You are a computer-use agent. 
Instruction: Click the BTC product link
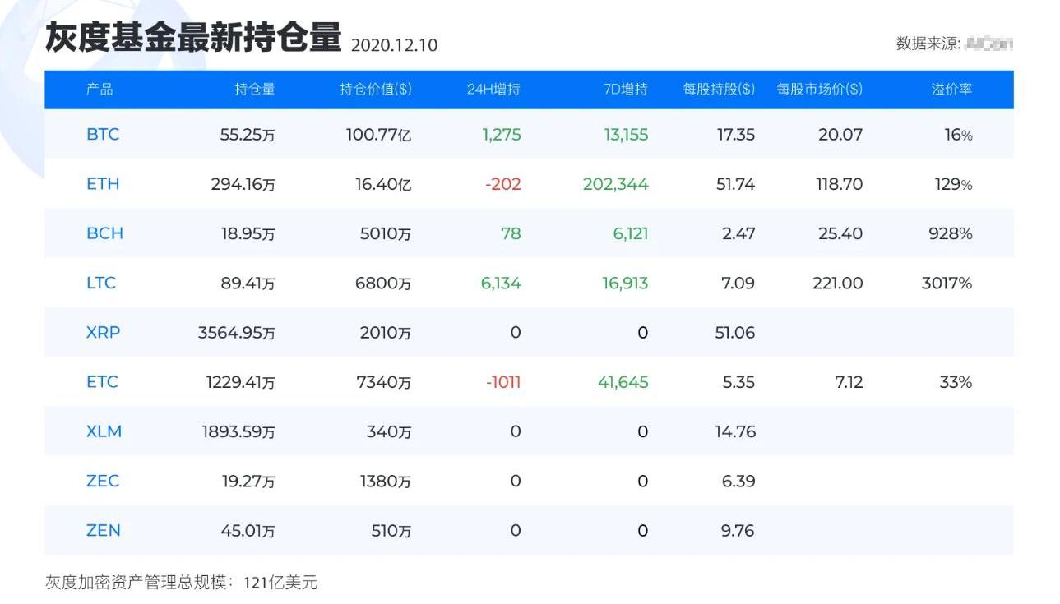click(x=103, y=134)
